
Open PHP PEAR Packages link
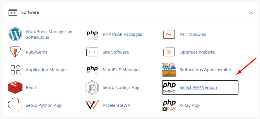[x=122, y=34]
